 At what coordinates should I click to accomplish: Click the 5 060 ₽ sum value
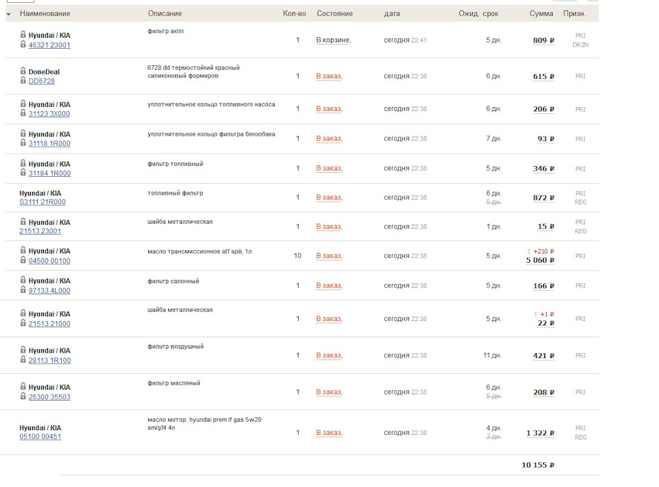[540, 260]
